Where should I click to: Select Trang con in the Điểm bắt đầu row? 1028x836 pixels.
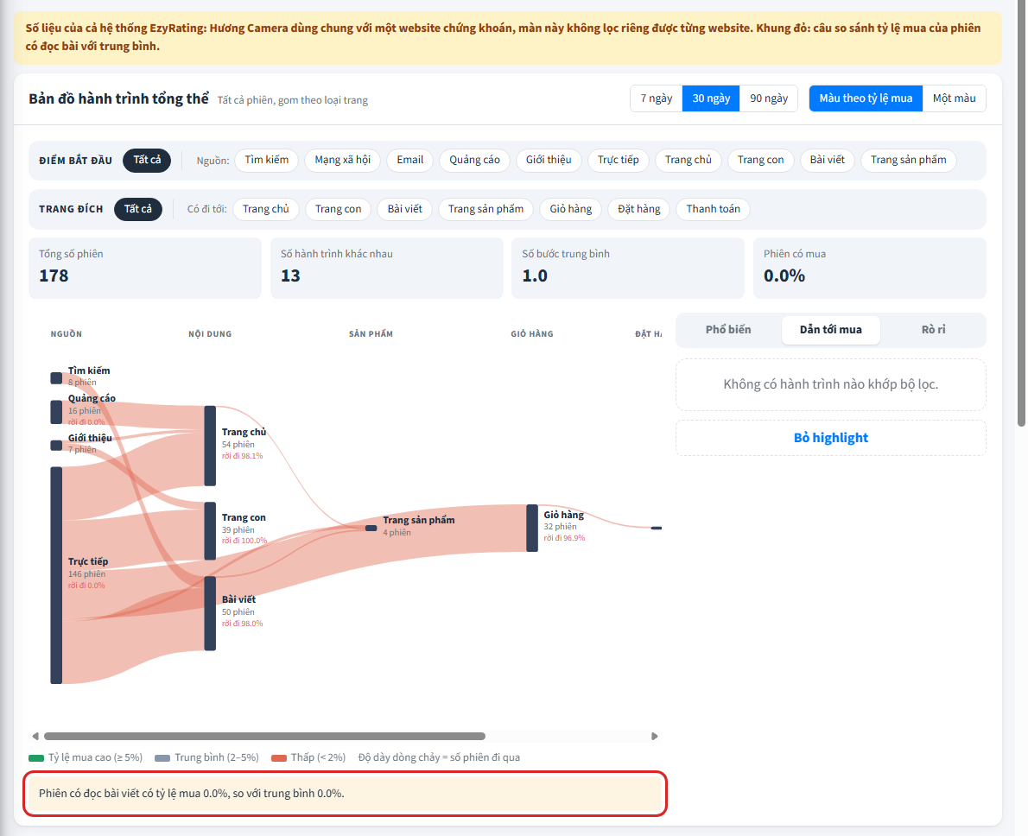(760, 160)
